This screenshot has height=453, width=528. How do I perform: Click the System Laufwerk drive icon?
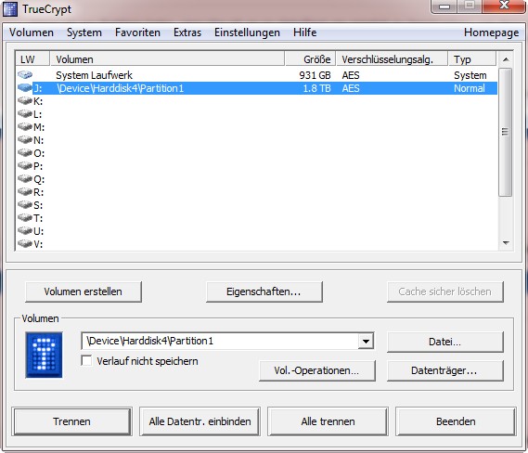click(x=25, y=75)
